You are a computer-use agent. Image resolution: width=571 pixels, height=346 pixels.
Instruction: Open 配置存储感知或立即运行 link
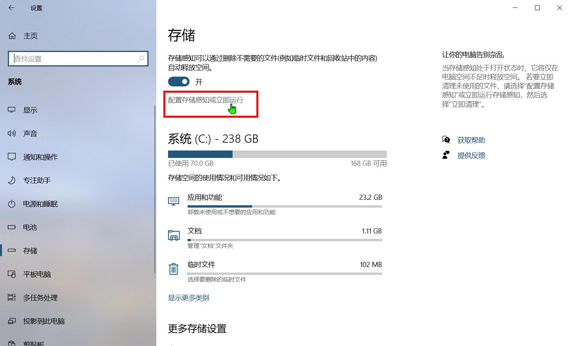tap(206, 100)
